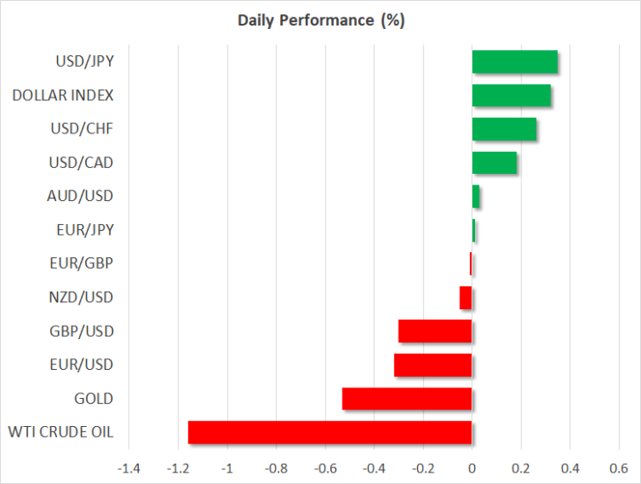Viewport: 641px width, 484px height.
Task: Select the DOLLAR INDEX category label
Action: pos(62,95)
